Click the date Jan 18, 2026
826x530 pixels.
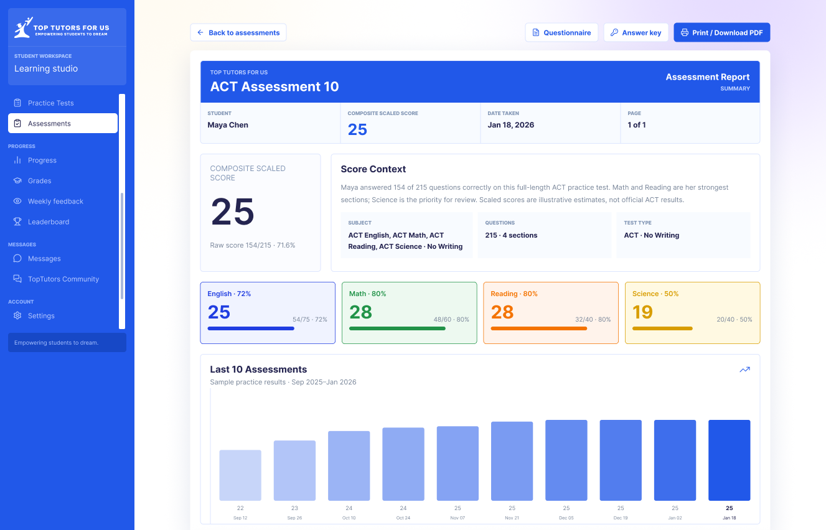511,125
